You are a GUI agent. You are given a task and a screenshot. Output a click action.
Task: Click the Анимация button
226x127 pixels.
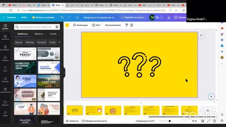pyautogui.click(x=81, y=25)
